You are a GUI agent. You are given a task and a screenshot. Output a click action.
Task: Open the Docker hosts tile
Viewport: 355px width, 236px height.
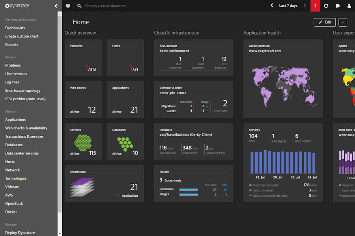193,184
